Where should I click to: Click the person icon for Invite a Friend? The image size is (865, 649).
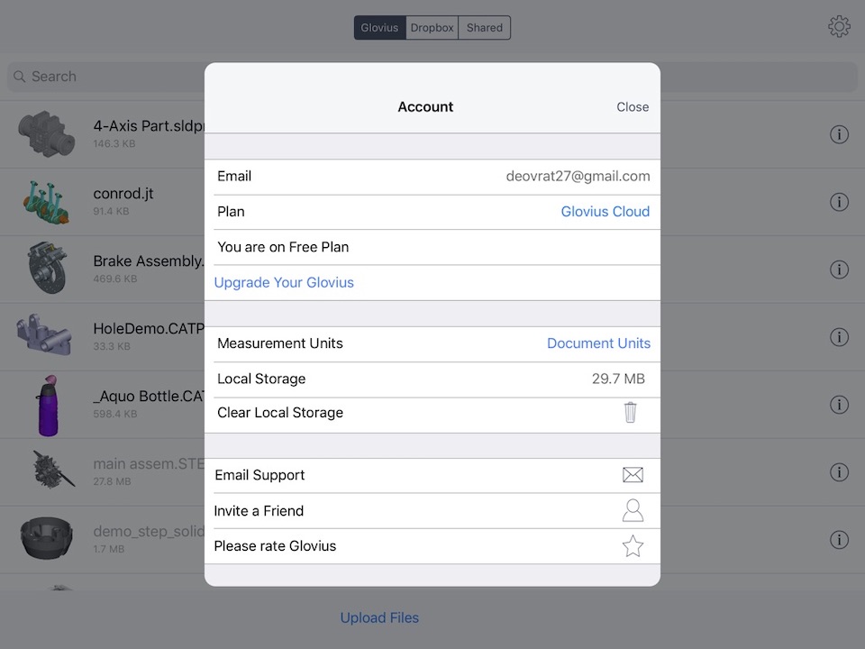[633, 510]
